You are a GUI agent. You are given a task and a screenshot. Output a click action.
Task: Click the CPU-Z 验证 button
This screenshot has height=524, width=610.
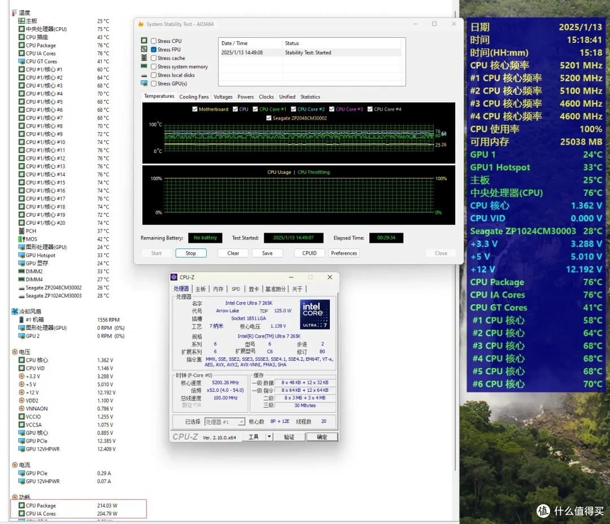coord(289,437)
